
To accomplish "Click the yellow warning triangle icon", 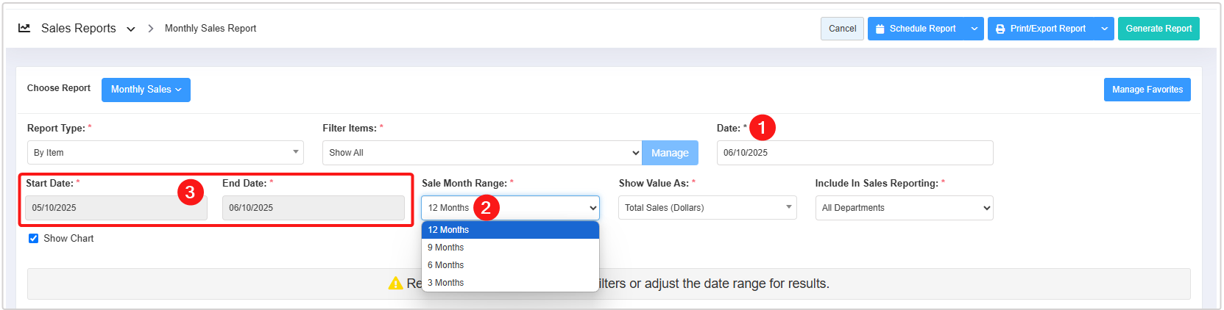I will (x=395, y=284).
